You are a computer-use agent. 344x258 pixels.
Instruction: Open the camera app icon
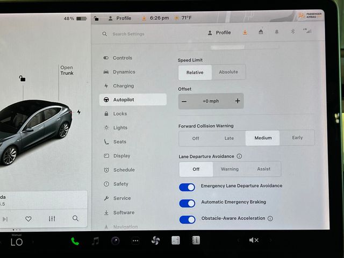point(115,241)
